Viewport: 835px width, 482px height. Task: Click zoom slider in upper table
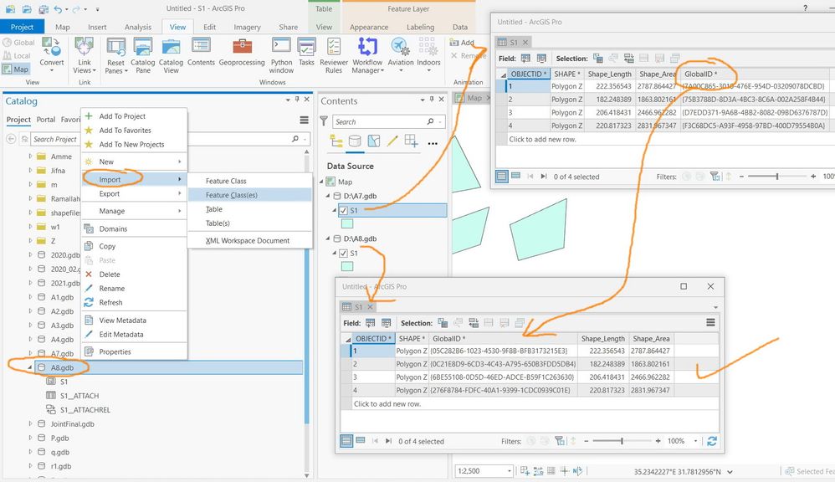point(777,177)
